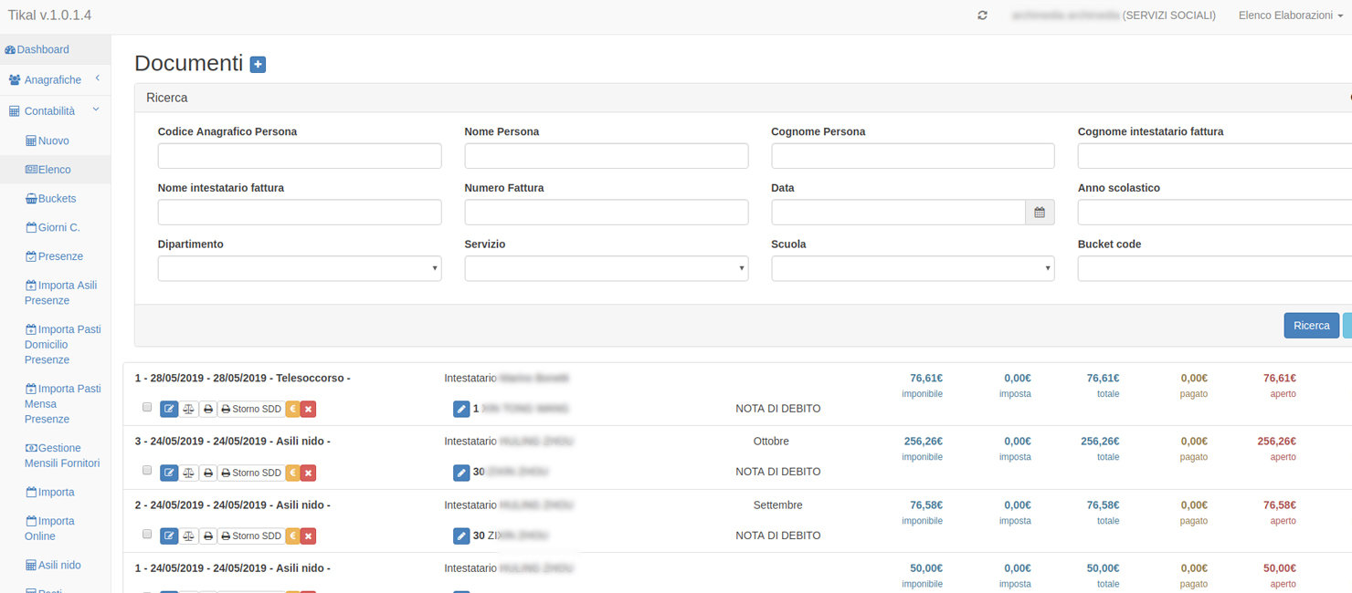This screenshot has height=593, width=1352.
Task: Go to Buckets in the sidebar
Action: click(57, 198)
